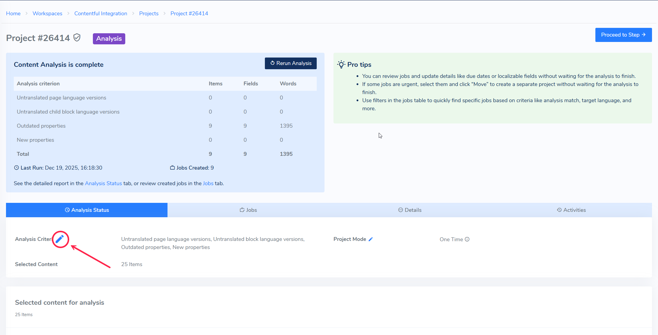Open the One Time info icon
Screen dimensions: 658x335
467,239
